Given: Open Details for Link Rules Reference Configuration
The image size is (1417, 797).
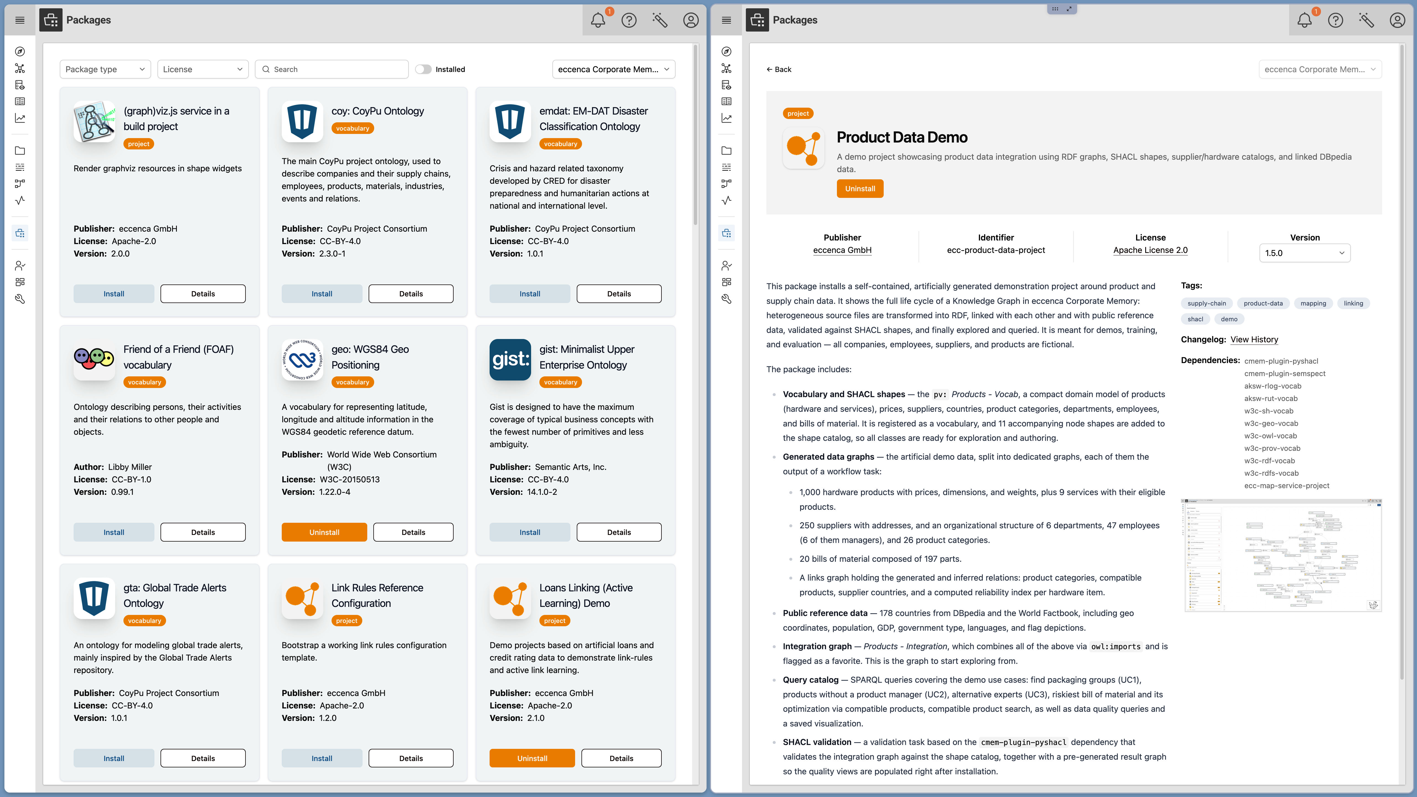Looking at the screenshot, I should click(411, 759).
